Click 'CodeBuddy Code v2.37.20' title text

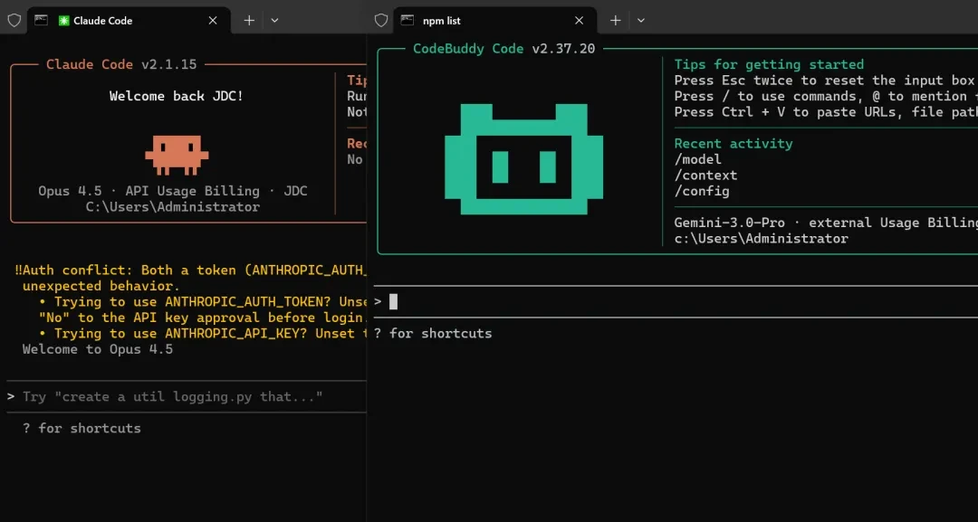click(504, 49)
